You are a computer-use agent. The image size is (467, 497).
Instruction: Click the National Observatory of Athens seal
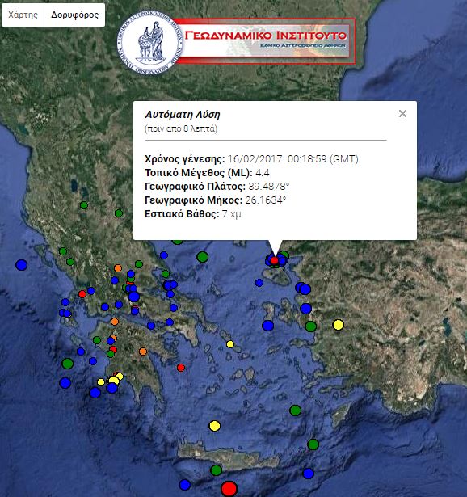[x=149, y=44]
